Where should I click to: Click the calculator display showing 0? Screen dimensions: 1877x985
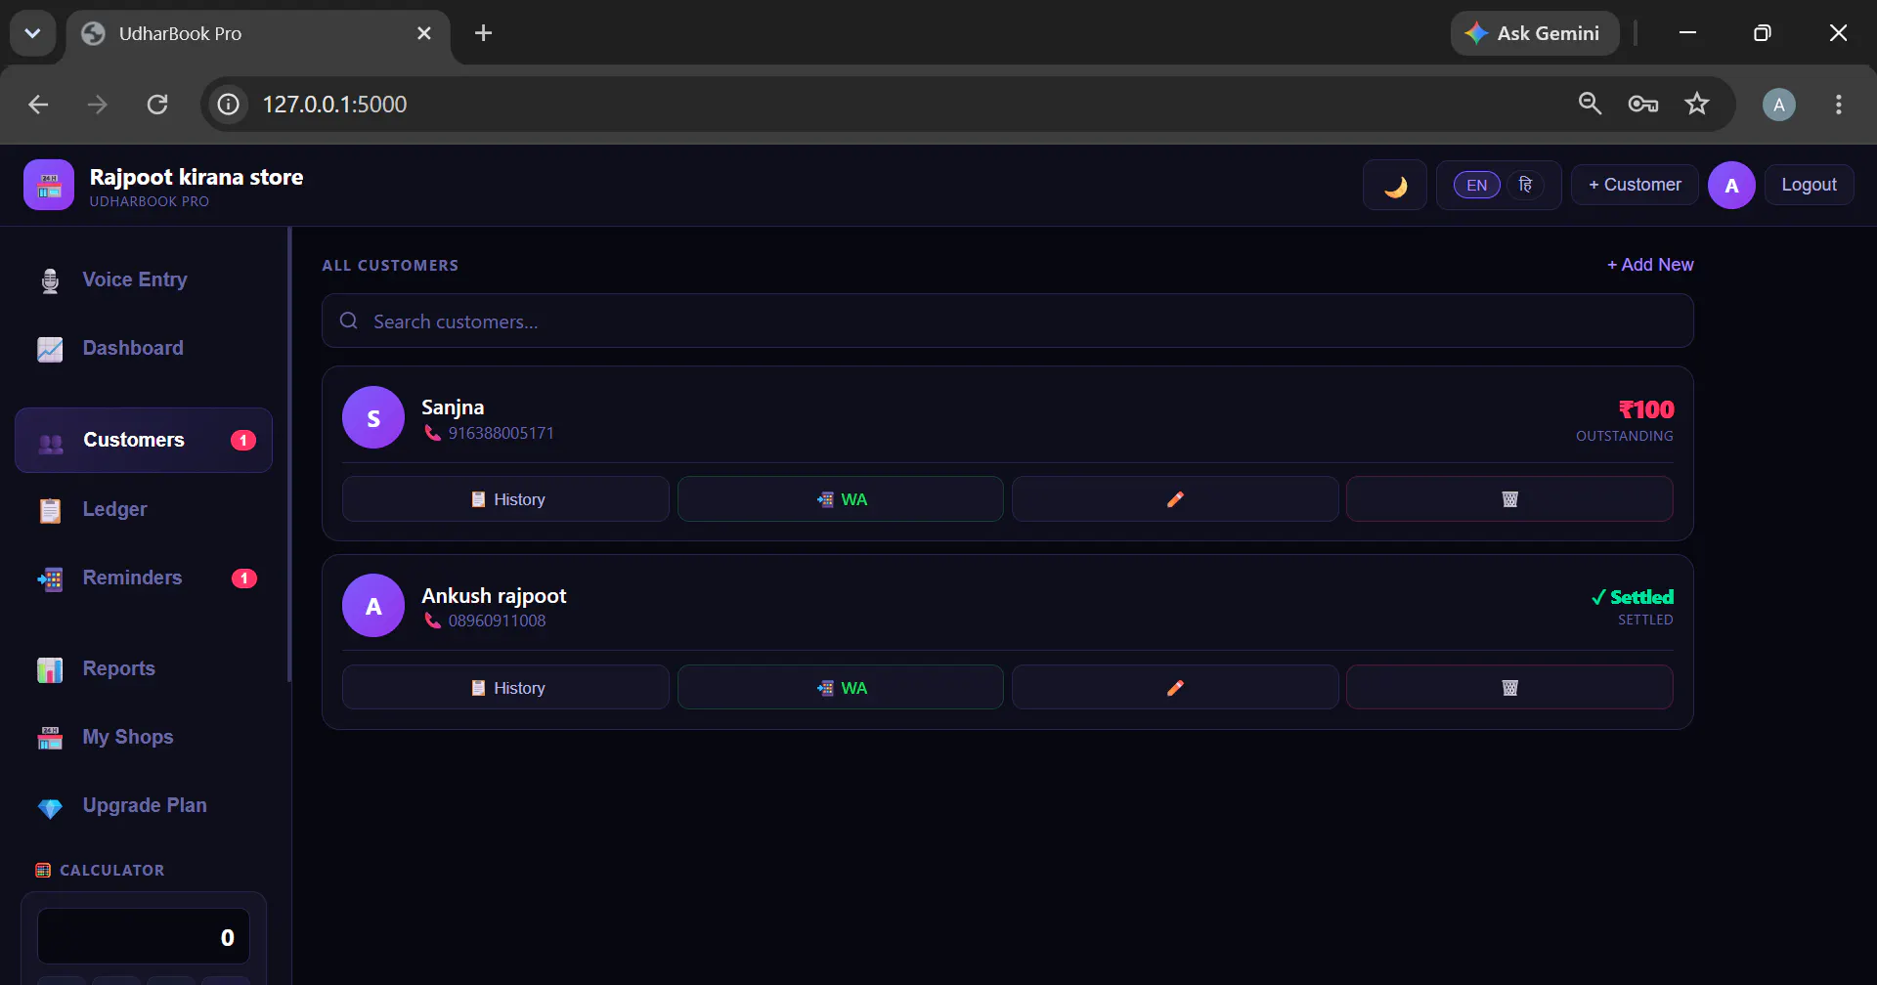[144, 937]
